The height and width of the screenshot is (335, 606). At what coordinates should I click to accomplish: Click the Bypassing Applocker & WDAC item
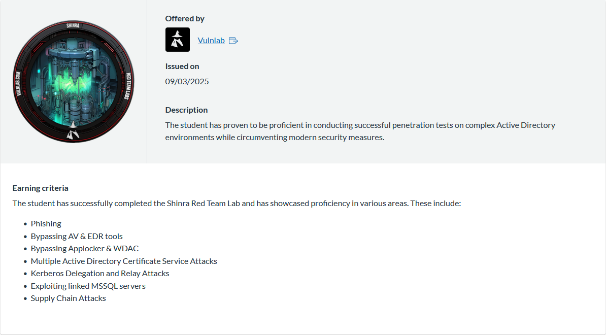click(x=85, y=248)
